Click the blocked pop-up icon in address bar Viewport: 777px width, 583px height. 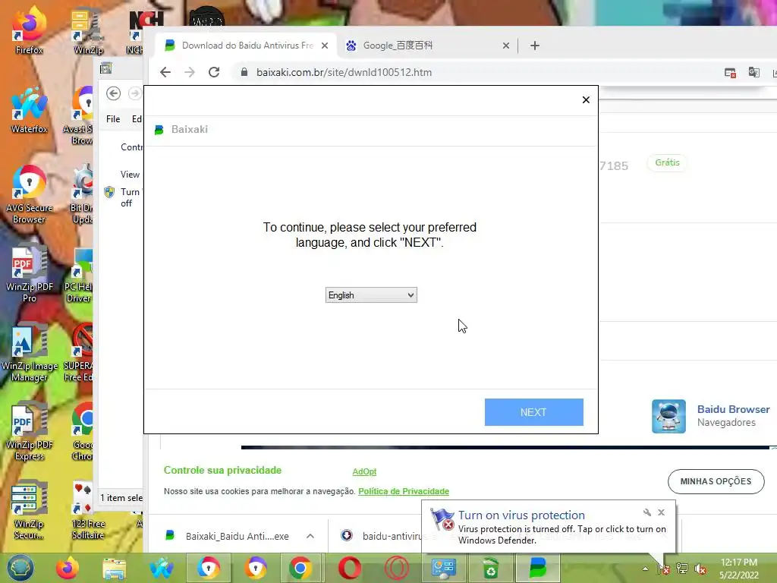pos(730,72)
